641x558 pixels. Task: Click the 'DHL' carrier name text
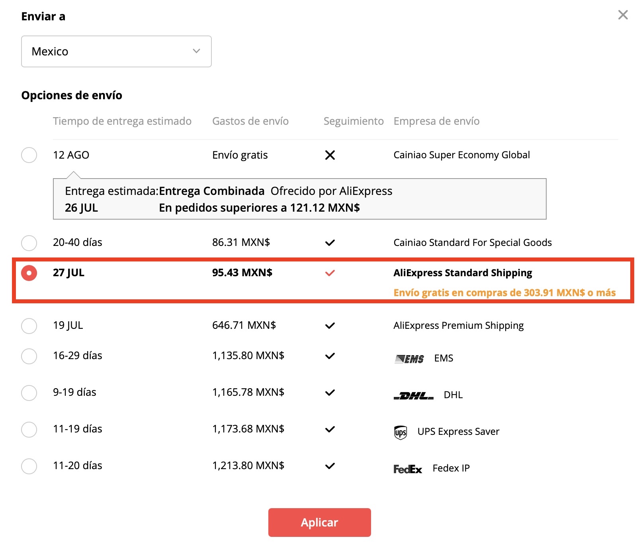coord(453,395)
